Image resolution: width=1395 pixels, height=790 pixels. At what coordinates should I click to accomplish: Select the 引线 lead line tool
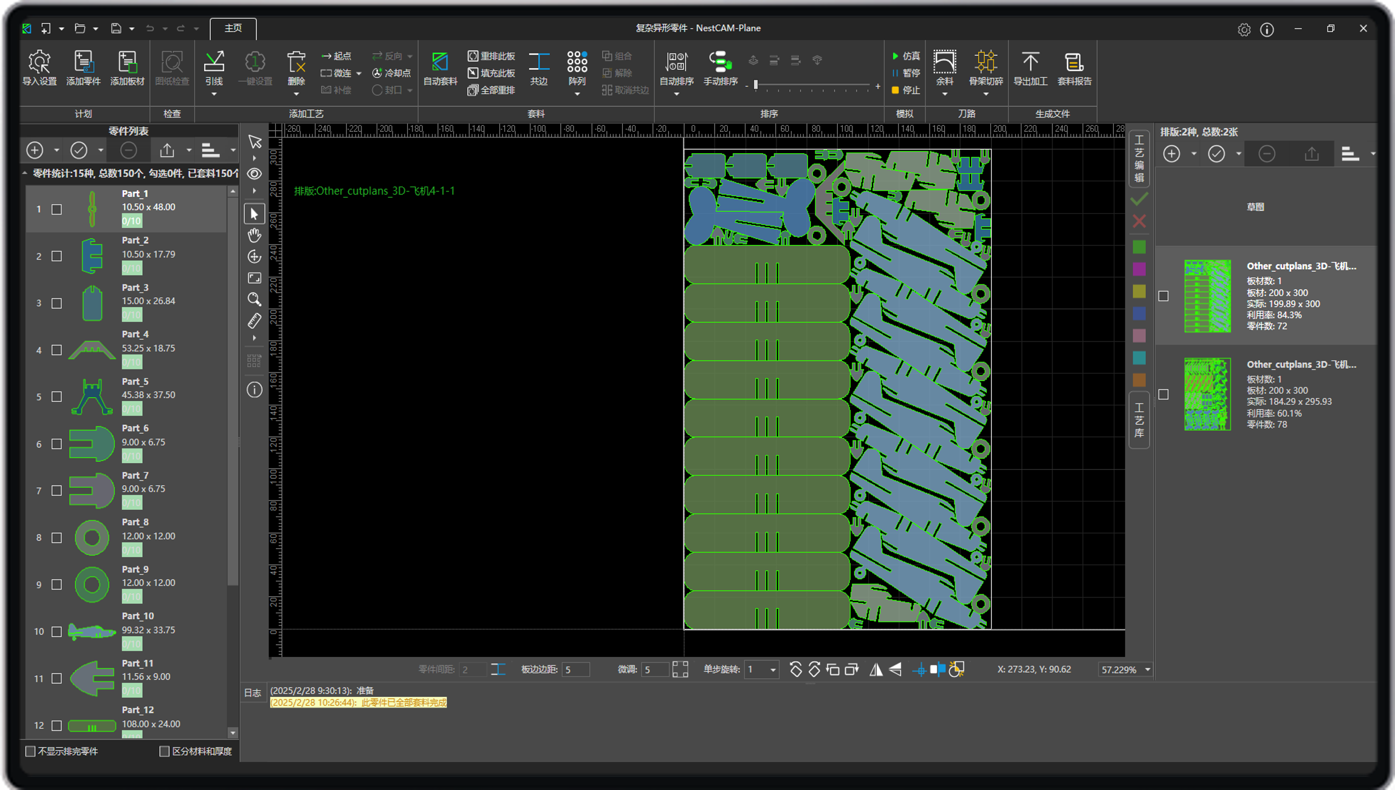[x=214, y=68]
